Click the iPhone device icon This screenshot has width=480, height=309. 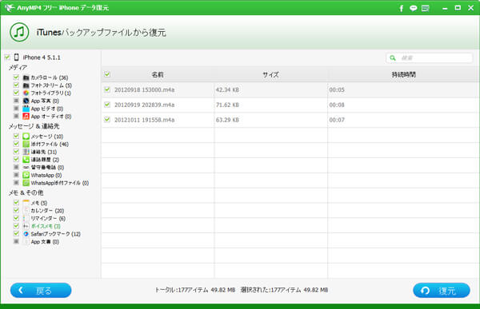click(x=17, y=57)
